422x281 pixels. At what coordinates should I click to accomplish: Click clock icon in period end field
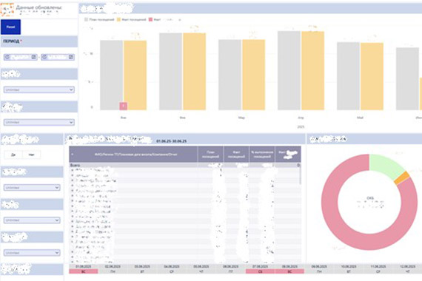(x=44, y=57)
